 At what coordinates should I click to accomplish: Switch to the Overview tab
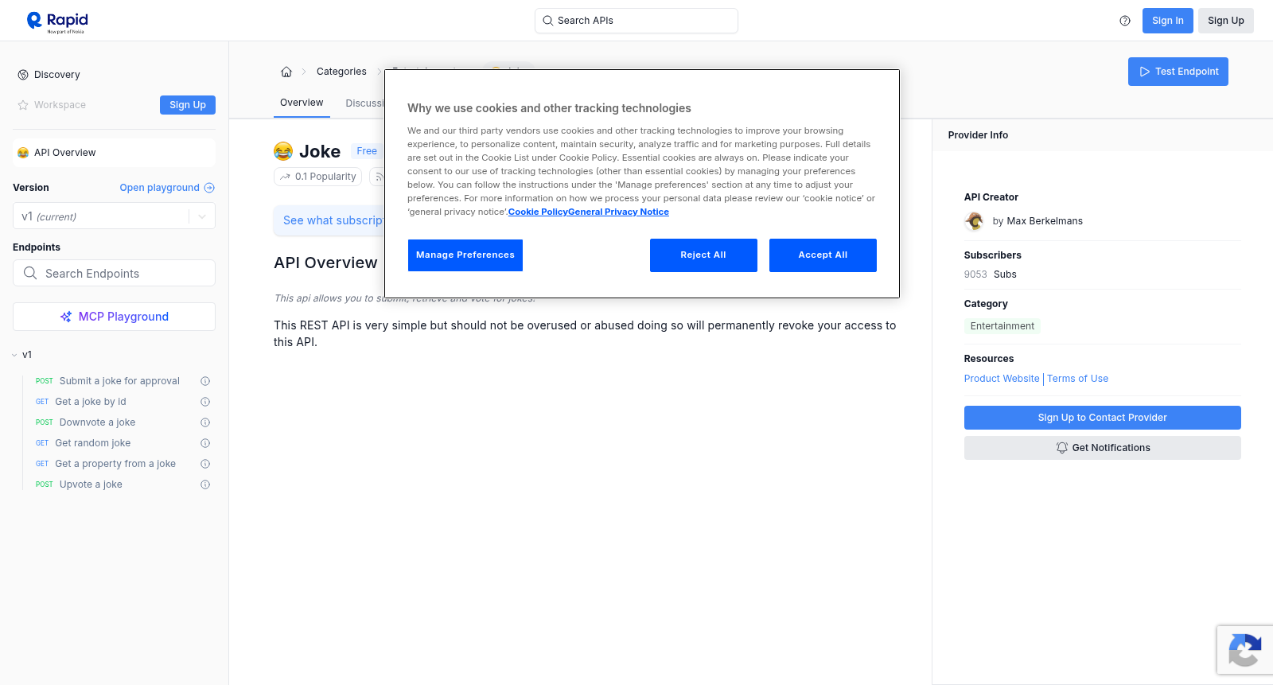coord(302,103)
